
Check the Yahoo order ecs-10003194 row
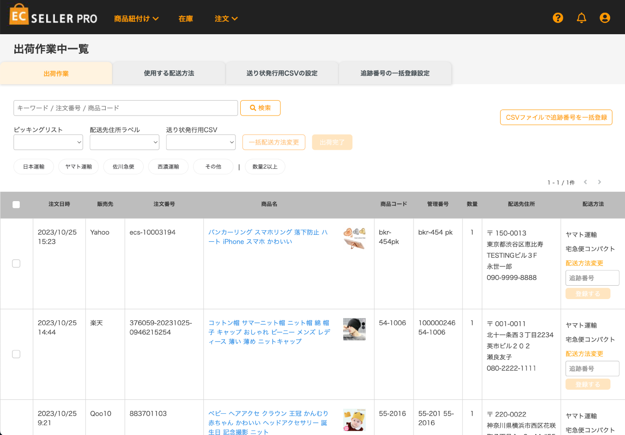(x=16, y=263)
